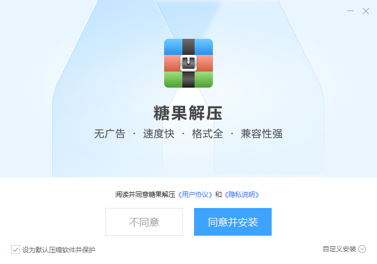377x264 pixels.
Task: Open the 《隐私说明》 privacy statement link
Action: pos(242,195)
